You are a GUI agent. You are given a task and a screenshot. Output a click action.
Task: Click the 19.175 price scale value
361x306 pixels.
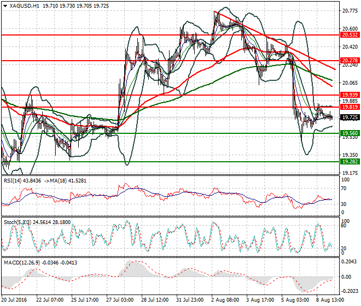[350, 173]
